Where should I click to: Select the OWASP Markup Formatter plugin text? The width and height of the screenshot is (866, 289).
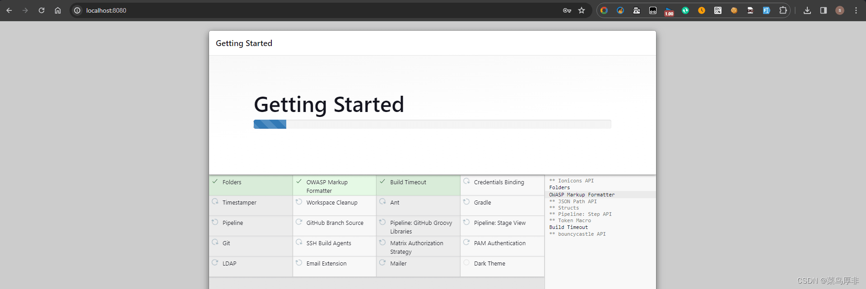point(327,186)
